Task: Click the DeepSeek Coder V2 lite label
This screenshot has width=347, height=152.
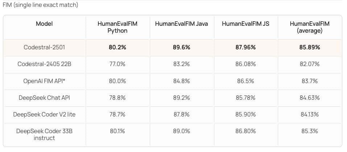Action: (x=44, y=115)
